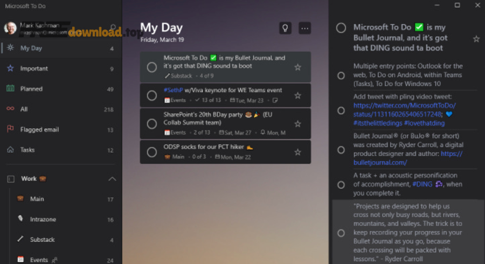
Task: Open the My Day more options menu
Action: coord(305,28)
